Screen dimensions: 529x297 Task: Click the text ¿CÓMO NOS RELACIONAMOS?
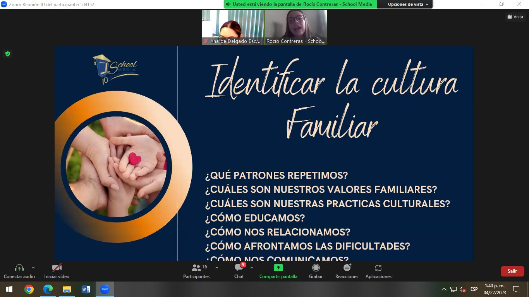click(x=278, y=232)
